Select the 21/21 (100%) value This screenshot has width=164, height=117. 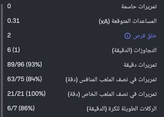click(x=26, y=94)
